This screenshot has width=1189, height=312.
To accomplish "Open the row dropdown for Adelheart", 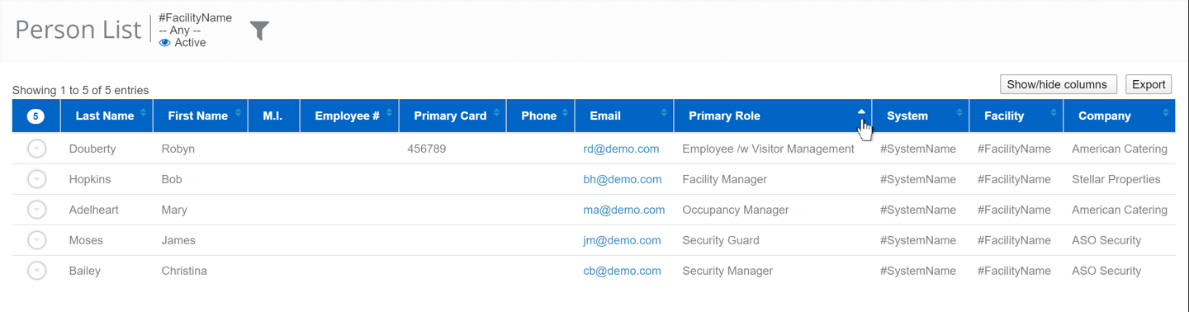I will click(x=36, y=210).
